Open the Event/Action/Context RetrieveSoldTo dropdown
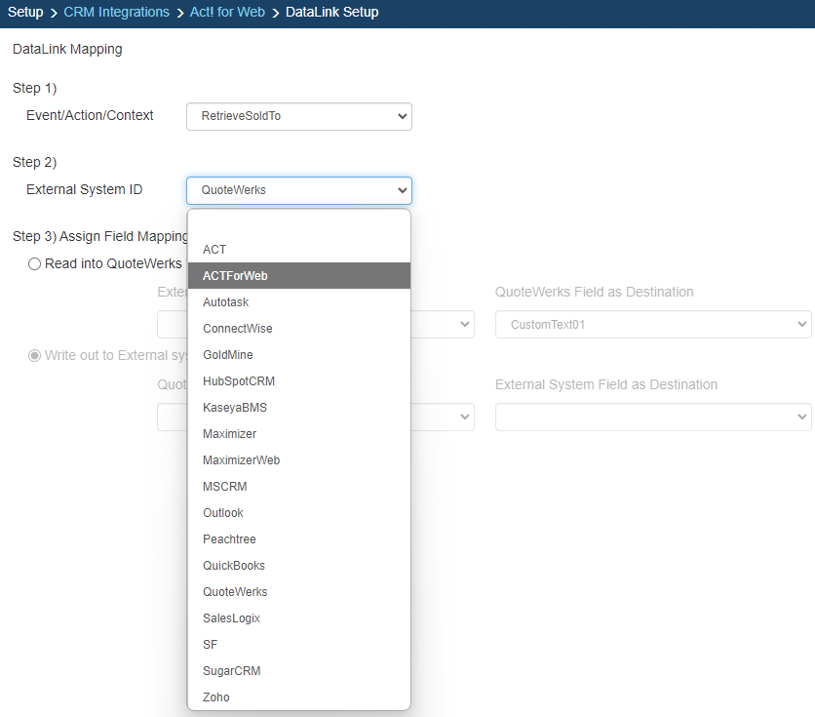 tap(298, 116)
